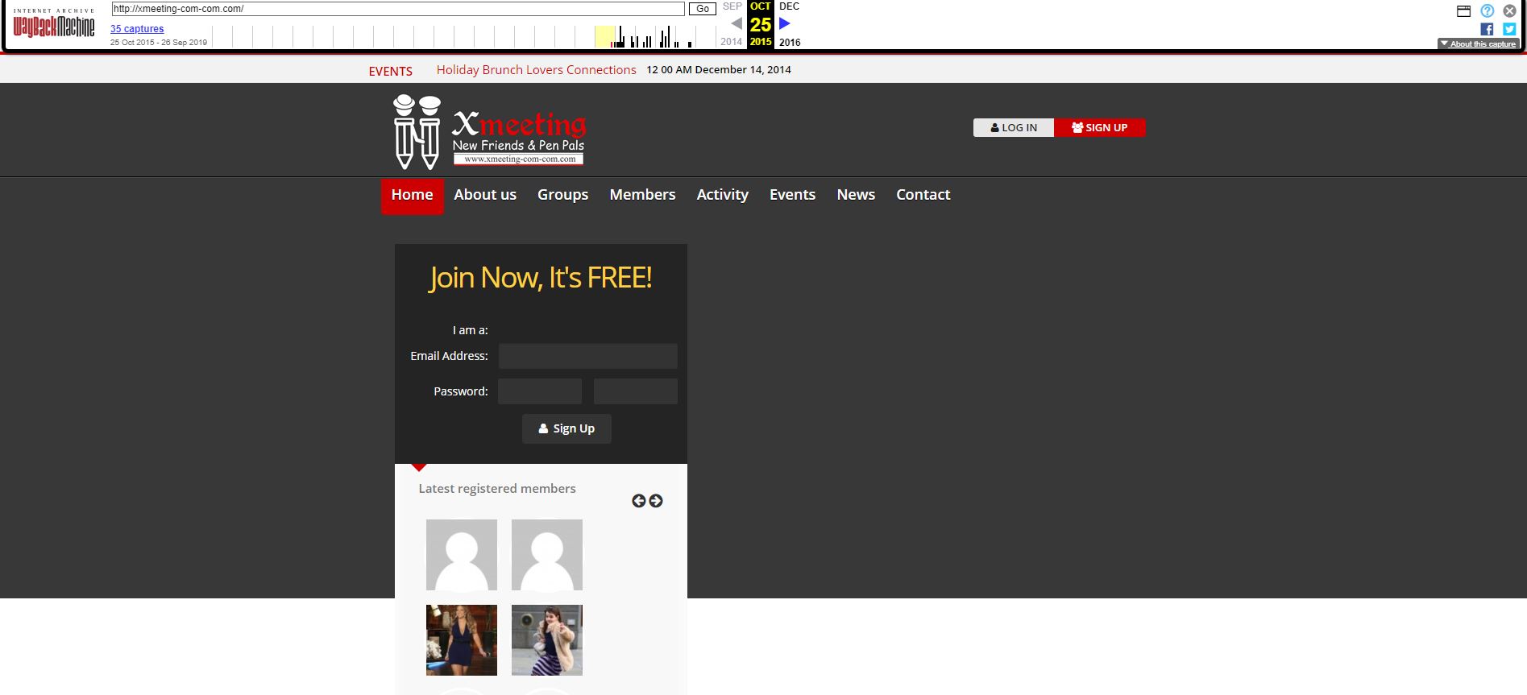Expand the About this capture panel
This screenshot has width=1527, height=695.
(x=1478, y=44)
